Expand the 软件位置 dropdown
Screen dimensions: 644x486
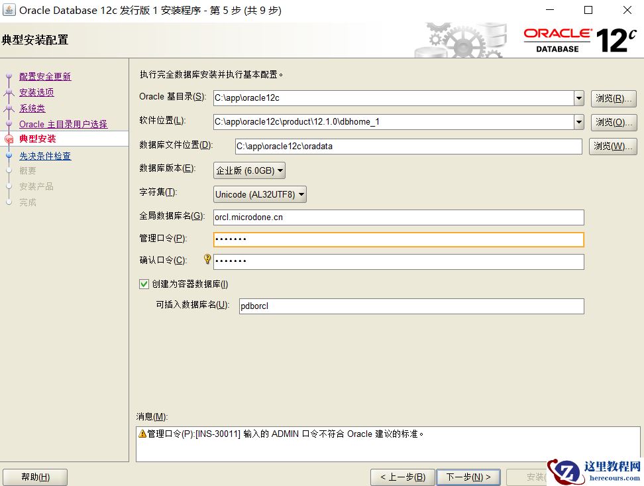(x=578, y=122)
